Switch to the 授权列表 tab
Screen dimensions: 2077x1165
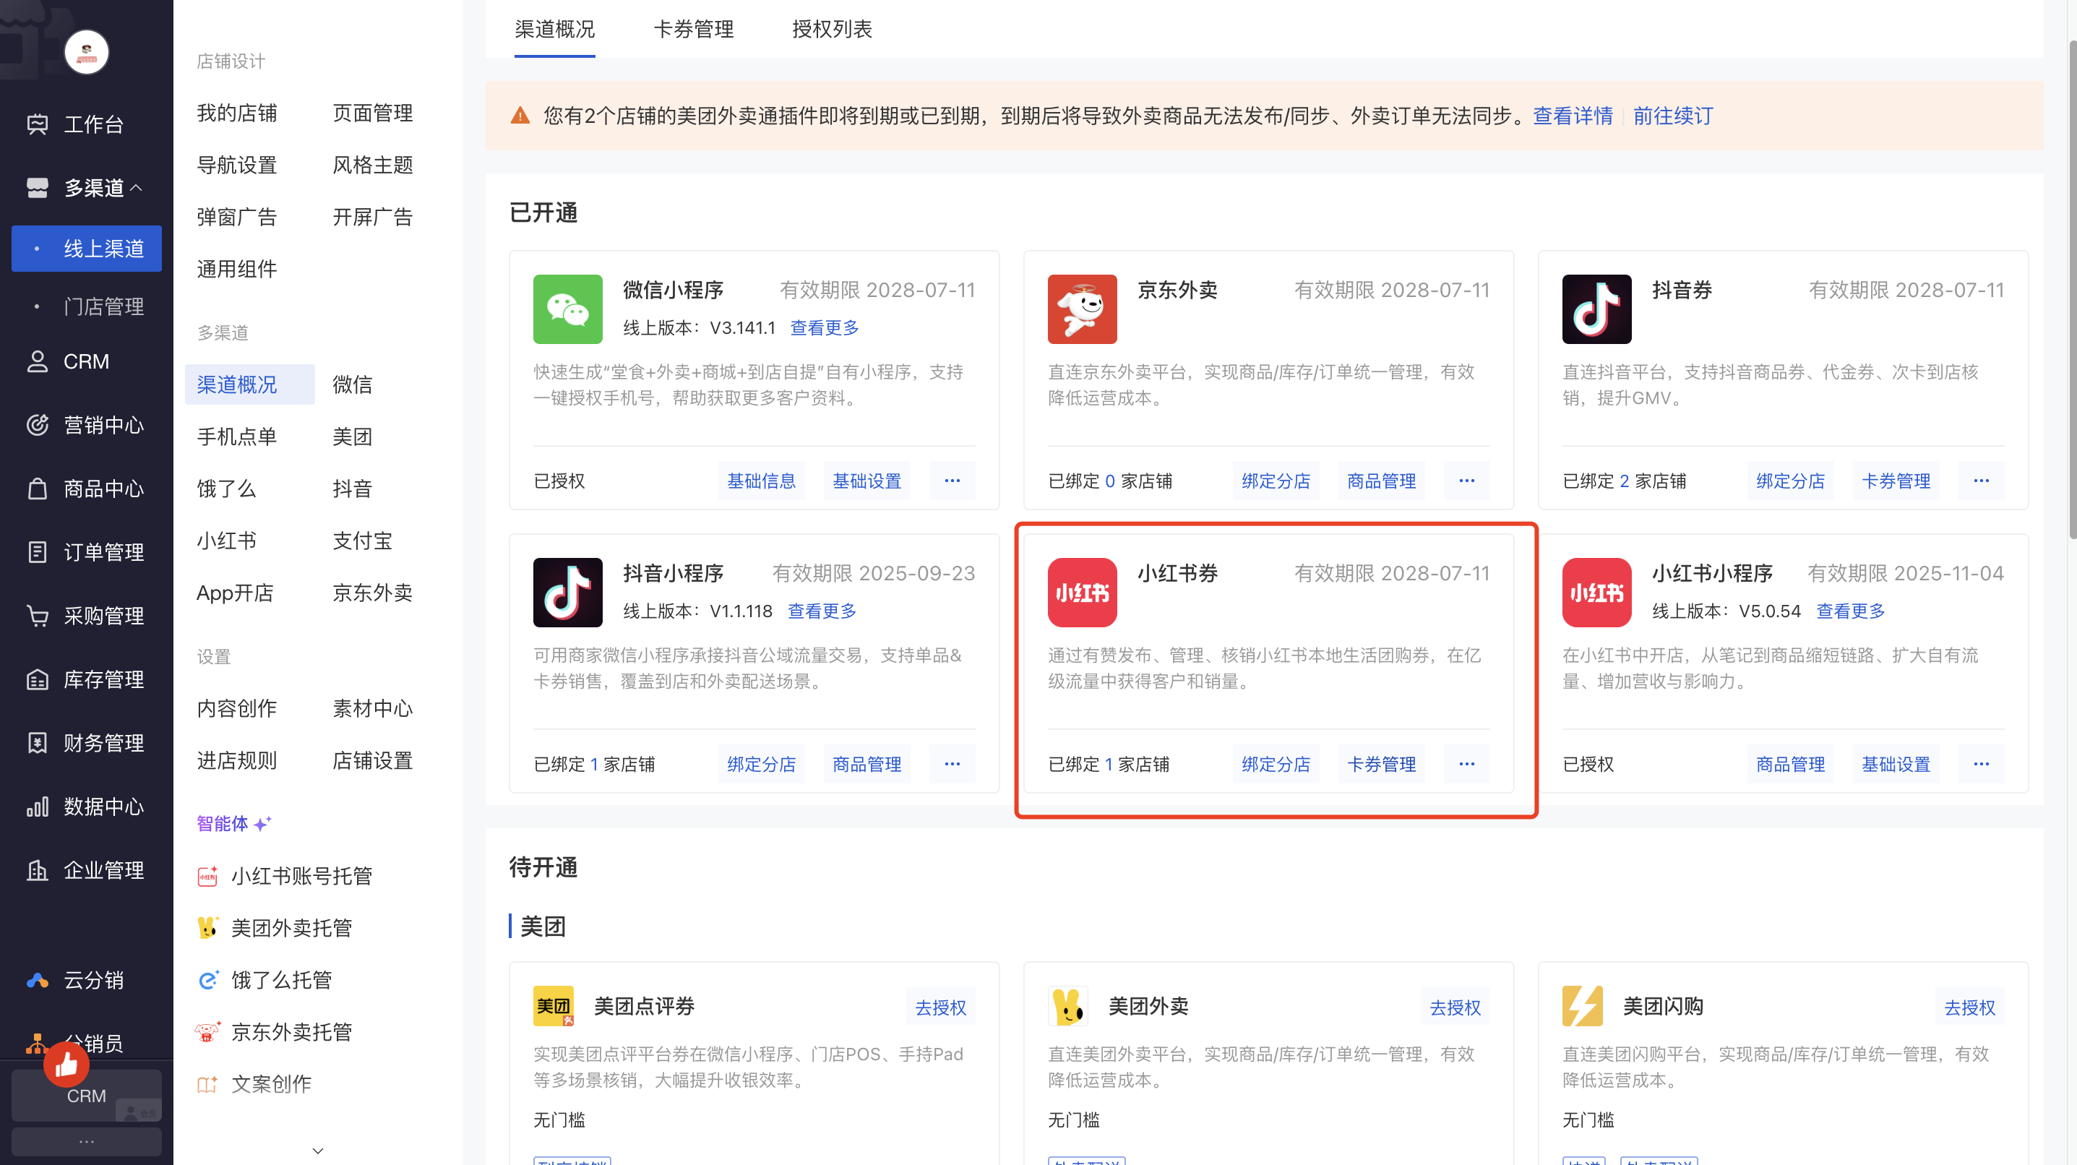pyautogui.click(x=831, y=30)
